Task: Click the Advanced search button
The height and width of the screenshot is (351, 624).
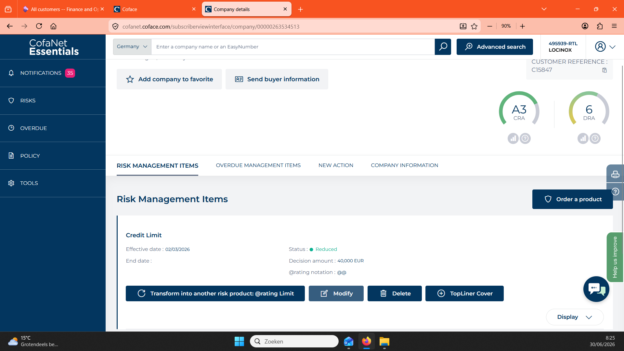Action: (495, 47)
